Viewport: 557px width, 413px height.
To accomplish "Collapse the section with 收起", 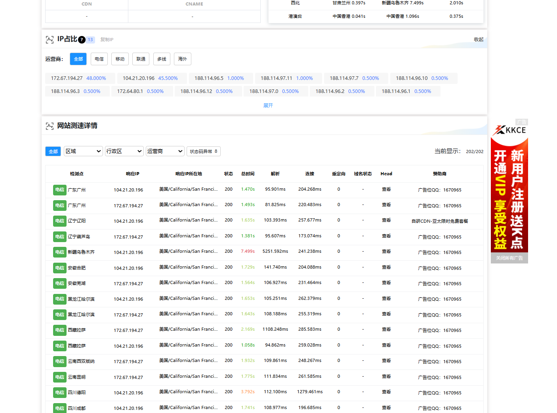I will coord(479,40).
